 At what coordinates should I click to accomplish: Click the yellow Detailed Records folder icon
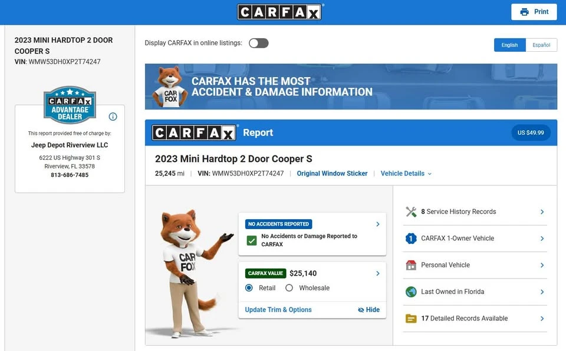coord(411,319)
